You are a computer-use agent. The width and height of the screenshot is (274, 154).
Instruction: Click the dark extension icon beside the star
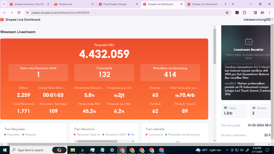237,13
